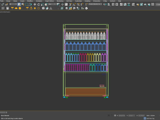Open the Curve Editor
This screenshot has width=160, height=120.
click(125, 4)
